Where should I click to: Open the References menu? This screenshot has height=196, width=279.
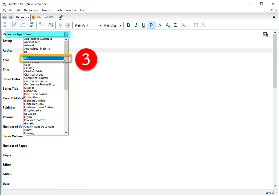pos(31,10)
